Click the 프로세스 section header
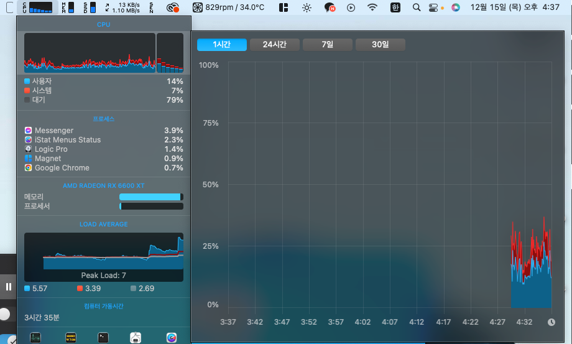The height and width of the screenshot is (344, 572). [x=104, y=119]
